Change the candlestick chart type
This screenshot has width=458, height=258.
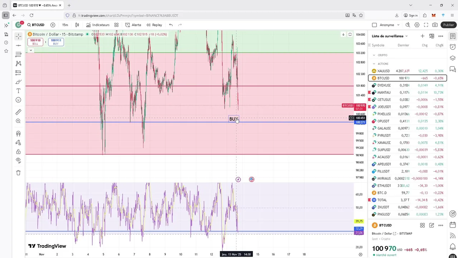click(x=77, y=25)
